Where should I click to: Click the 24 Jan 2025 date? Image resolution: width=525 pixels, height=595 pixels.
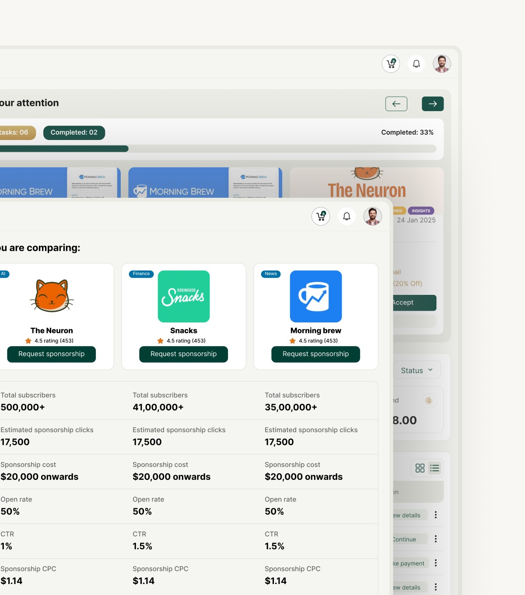[x=416, y=220]
